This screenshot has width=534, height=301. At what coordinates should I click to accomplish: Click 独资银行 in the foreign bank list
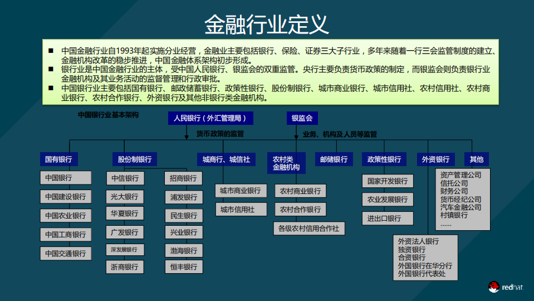[411, 250]
